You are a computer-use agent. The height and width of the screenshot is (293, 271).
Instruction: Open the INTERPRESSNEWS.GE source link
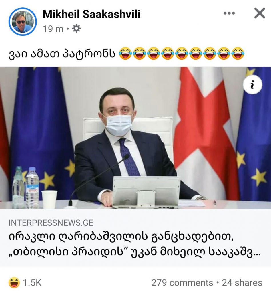[x=51, y=223]
